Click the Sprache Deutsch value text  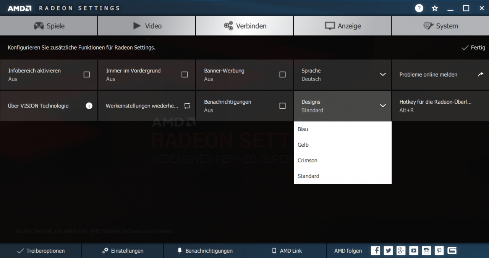[311, 79]
